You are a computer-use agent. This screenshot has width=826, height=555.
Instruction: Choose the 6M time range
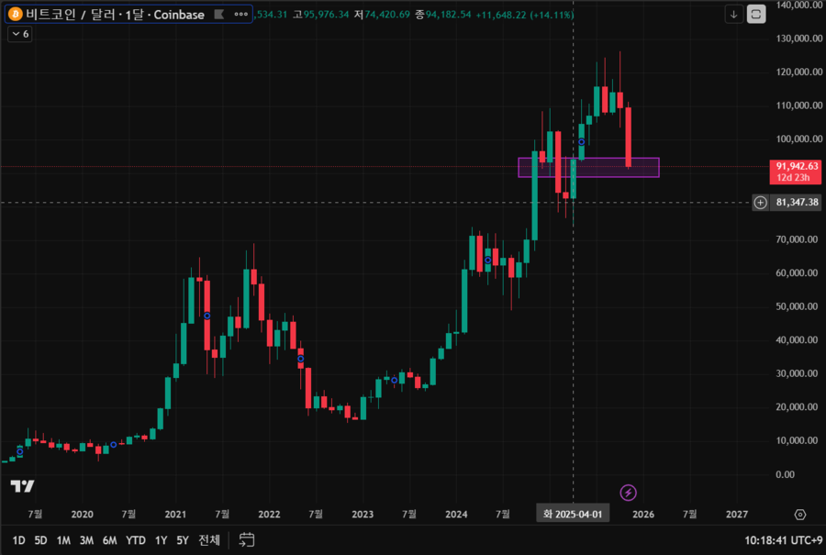pyautogui.click(x=109, y=540)
